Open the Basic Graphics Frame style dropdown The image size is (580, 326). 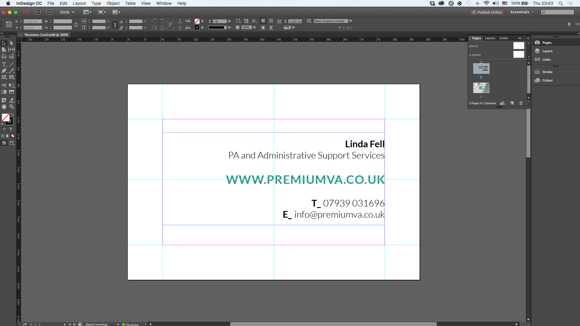point(351,21)
